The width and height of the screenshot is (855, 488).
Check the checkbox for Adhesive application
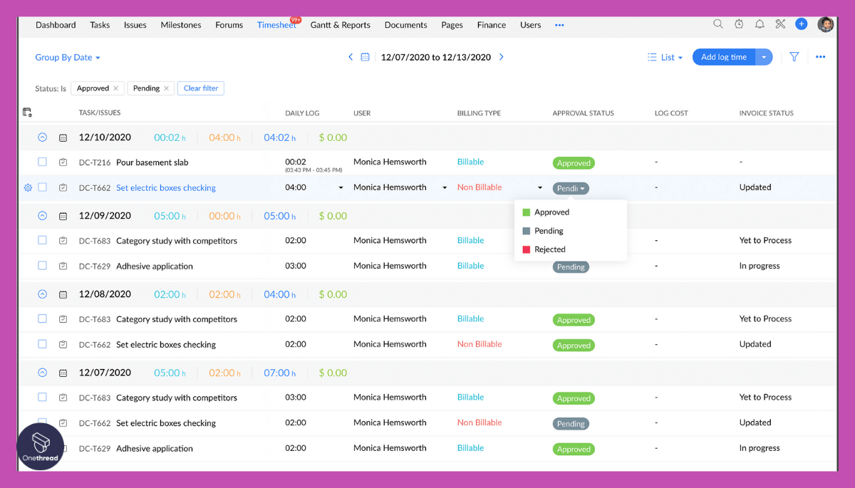[42, 266]
